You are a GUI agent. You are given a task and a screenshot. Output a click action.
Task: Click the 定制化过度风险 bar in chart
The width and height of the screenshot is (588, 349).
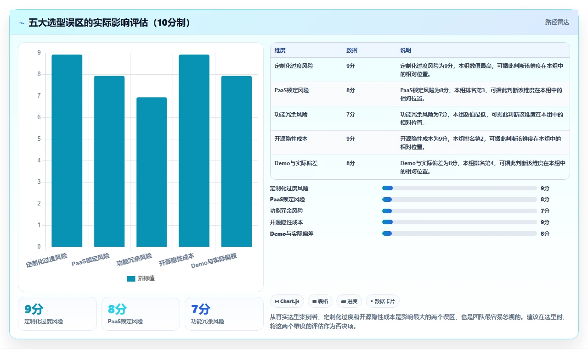tap(67, 150)
